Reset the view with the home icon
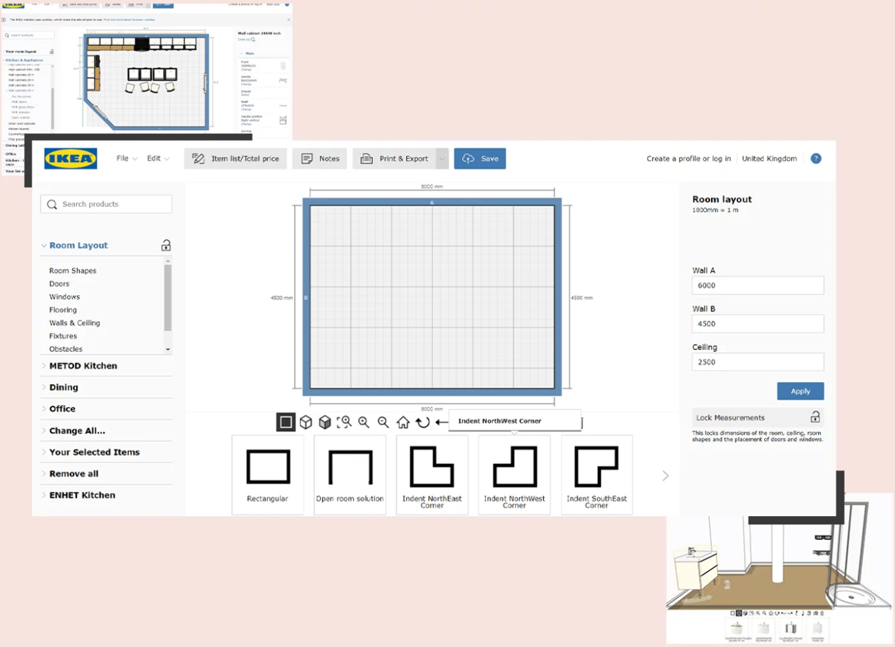The width and height of the screenshot is (895, 647). click(x=403, y=422)
